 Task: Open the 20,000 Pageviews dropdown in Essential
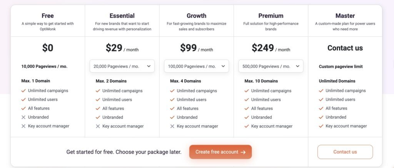point(122,66)
